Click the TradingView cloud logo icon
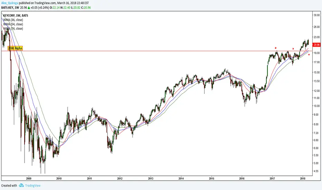Image resolution: width=322 pixels, height=190 pixels. (x=21, y=185)
